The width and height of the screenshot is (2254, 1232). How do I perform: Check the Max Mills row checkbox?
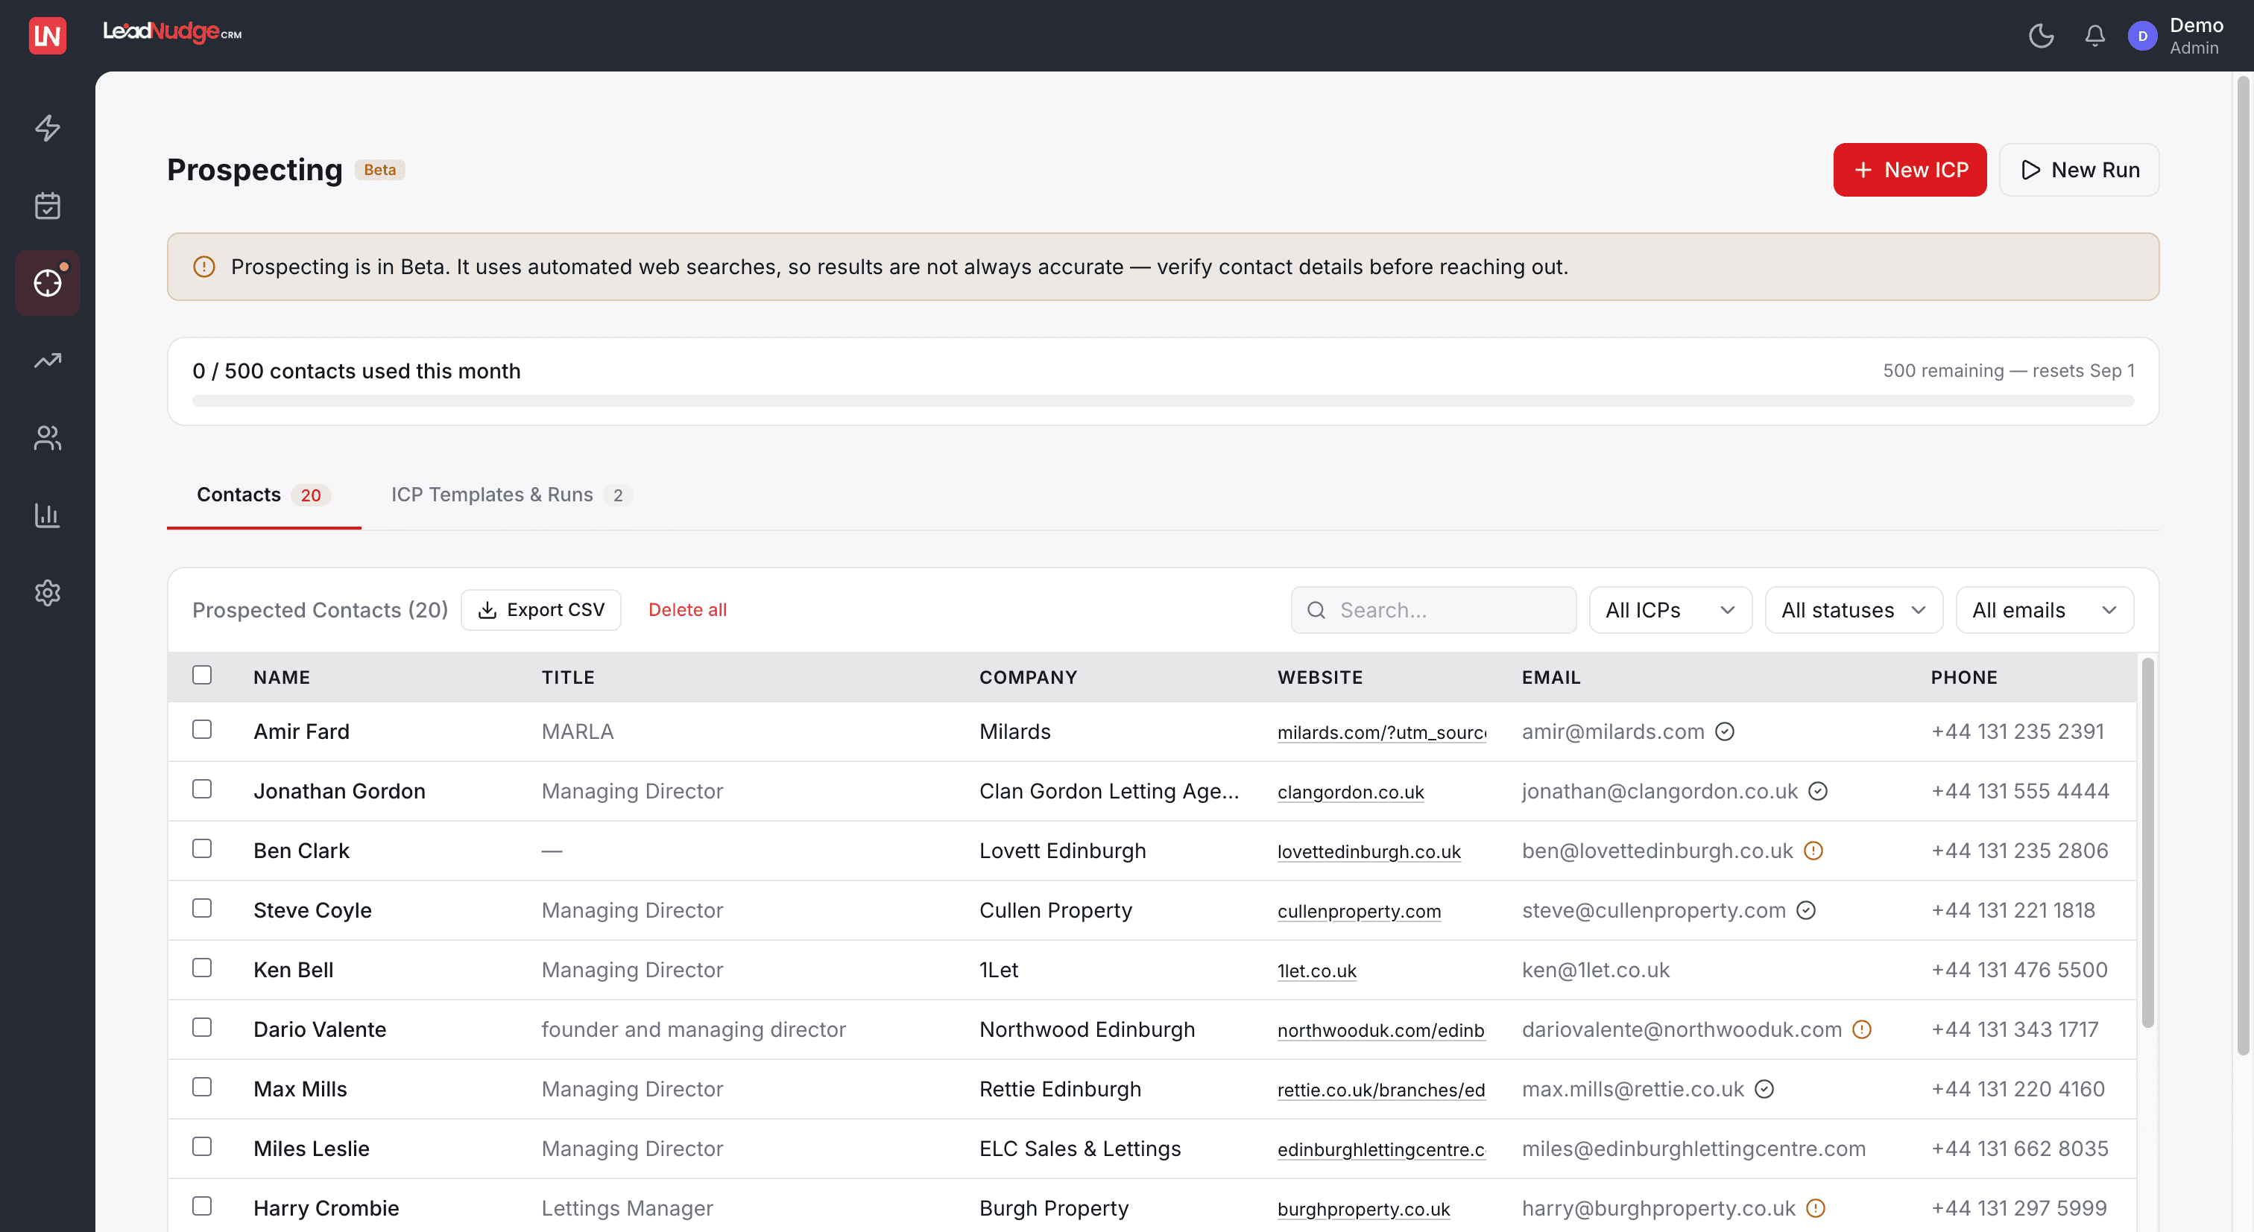point(202,1086)
